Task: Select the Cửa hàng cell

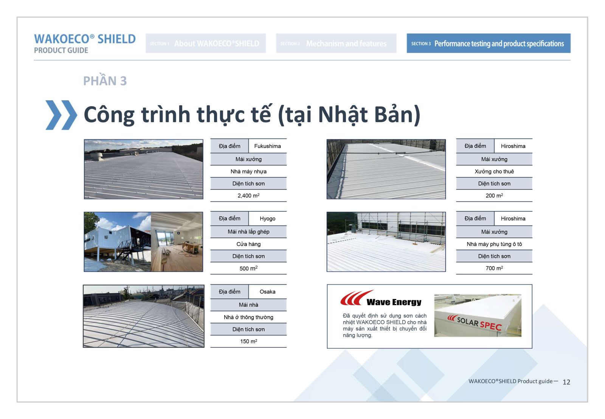Action: point(248,244)
